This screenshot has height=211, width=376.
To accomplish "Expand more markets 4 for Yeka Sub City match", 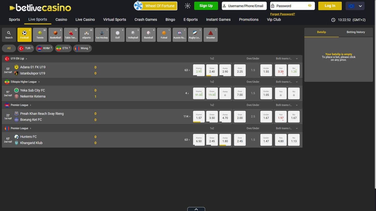I will 187,93.
